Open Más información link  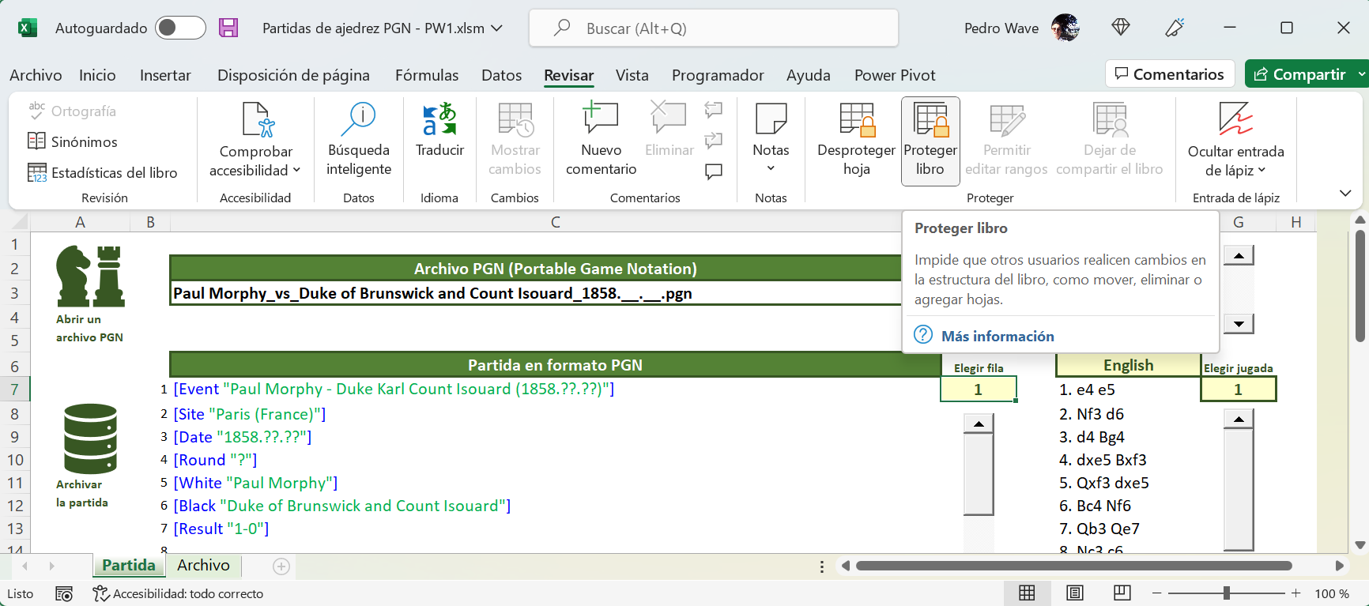998,336
